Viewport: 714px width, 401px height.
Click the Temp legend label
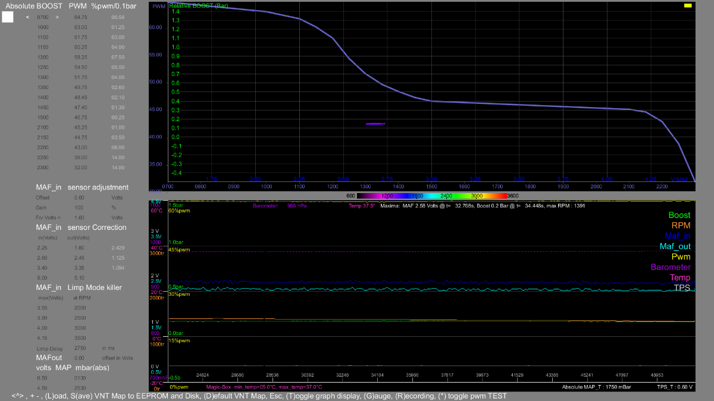[680, 277]
